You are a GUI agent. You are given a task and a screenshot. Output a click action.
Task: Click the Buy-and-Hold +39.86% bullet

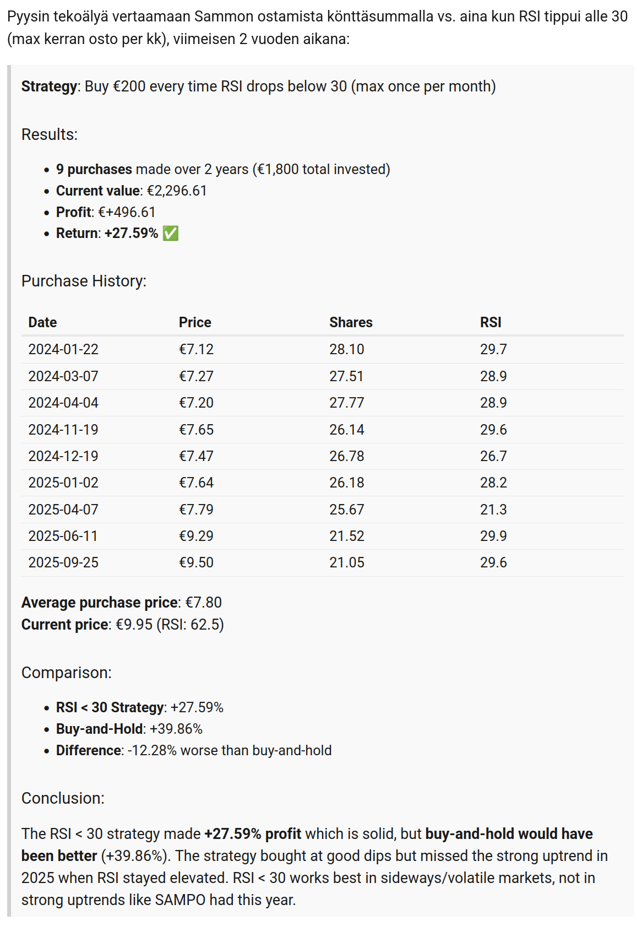(x=129, y=729)
